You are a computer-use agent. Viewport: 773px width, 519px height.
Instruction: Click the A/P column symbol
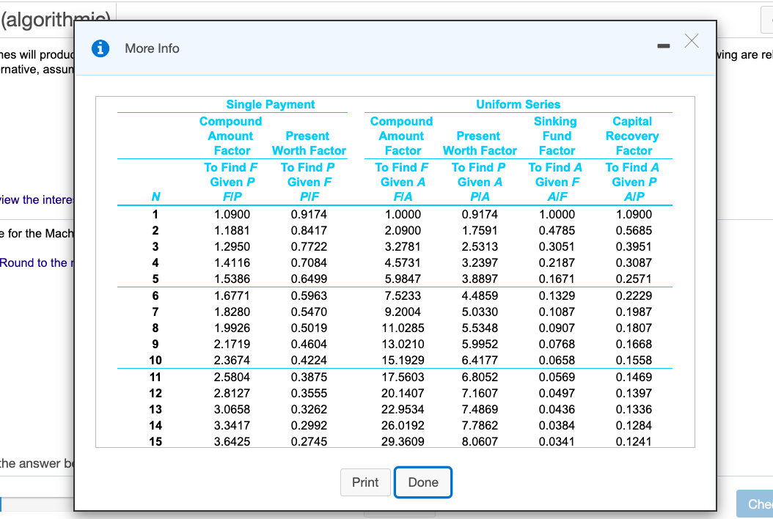[634, 196]
